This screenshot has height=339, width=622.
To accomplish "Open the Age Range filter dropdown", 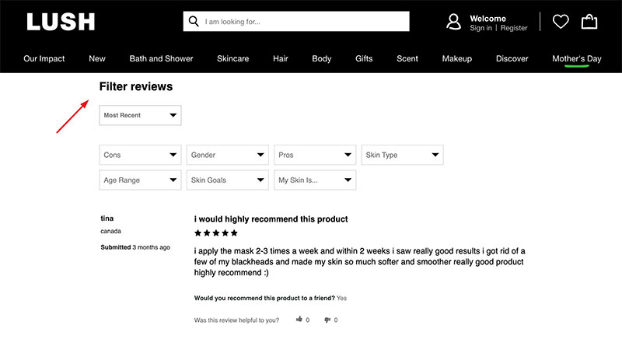I will click(140, 180).
